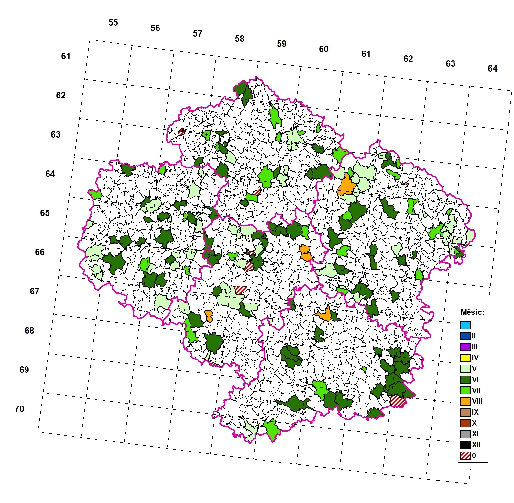This screenshot has height=503, width=514.
Task: Click the gray swatch for month XI
Action: pyautogui.click(x=465, y=434)
